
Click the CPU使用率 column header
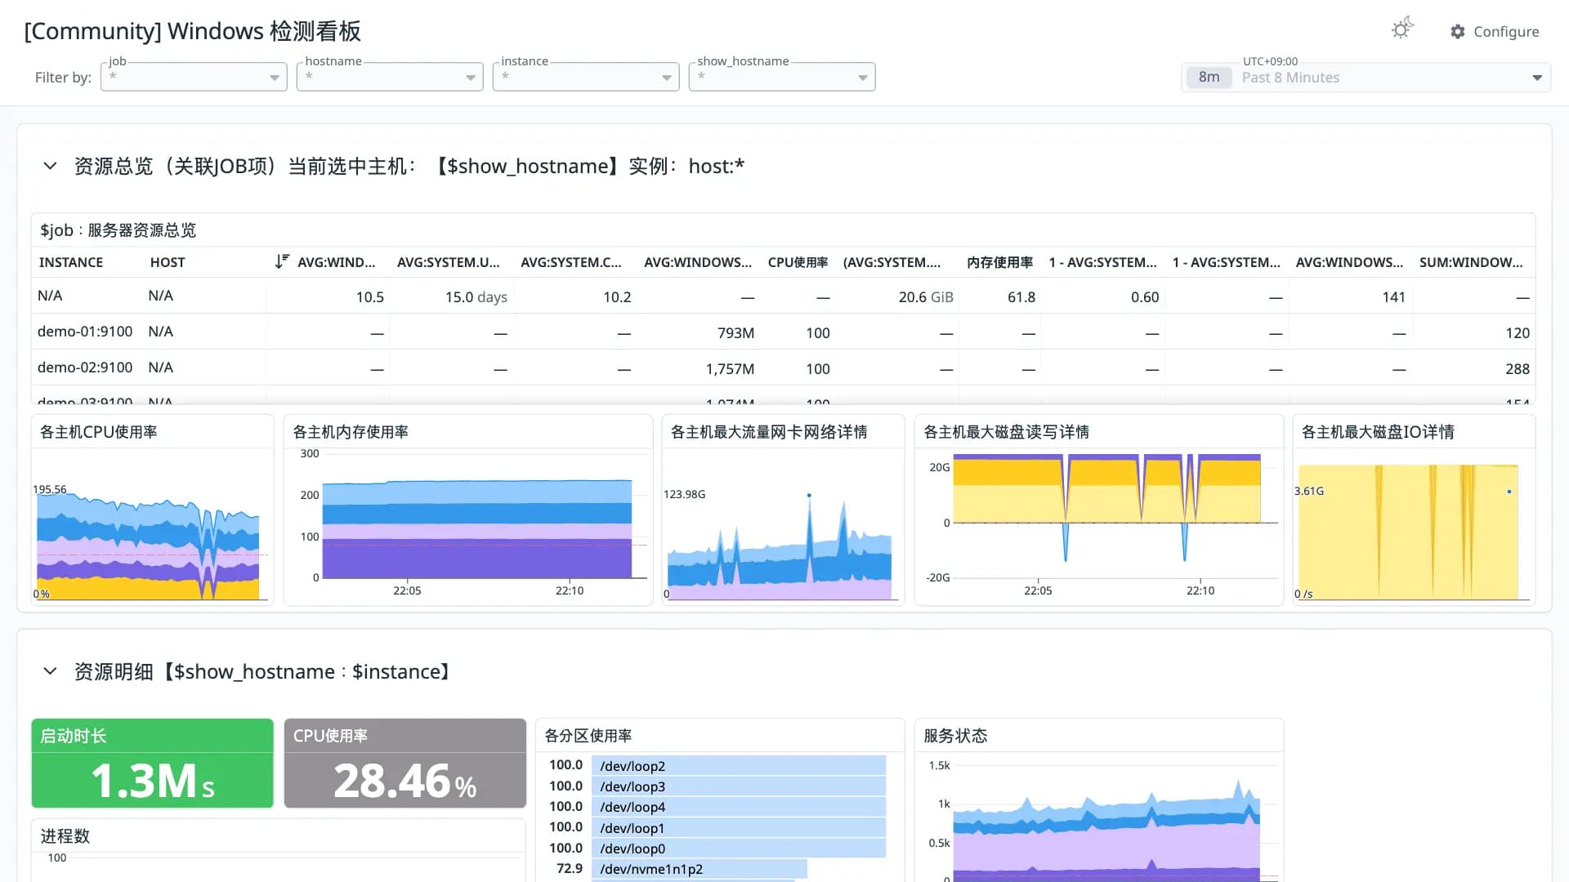pyautogui.click(x=798, y=262)
